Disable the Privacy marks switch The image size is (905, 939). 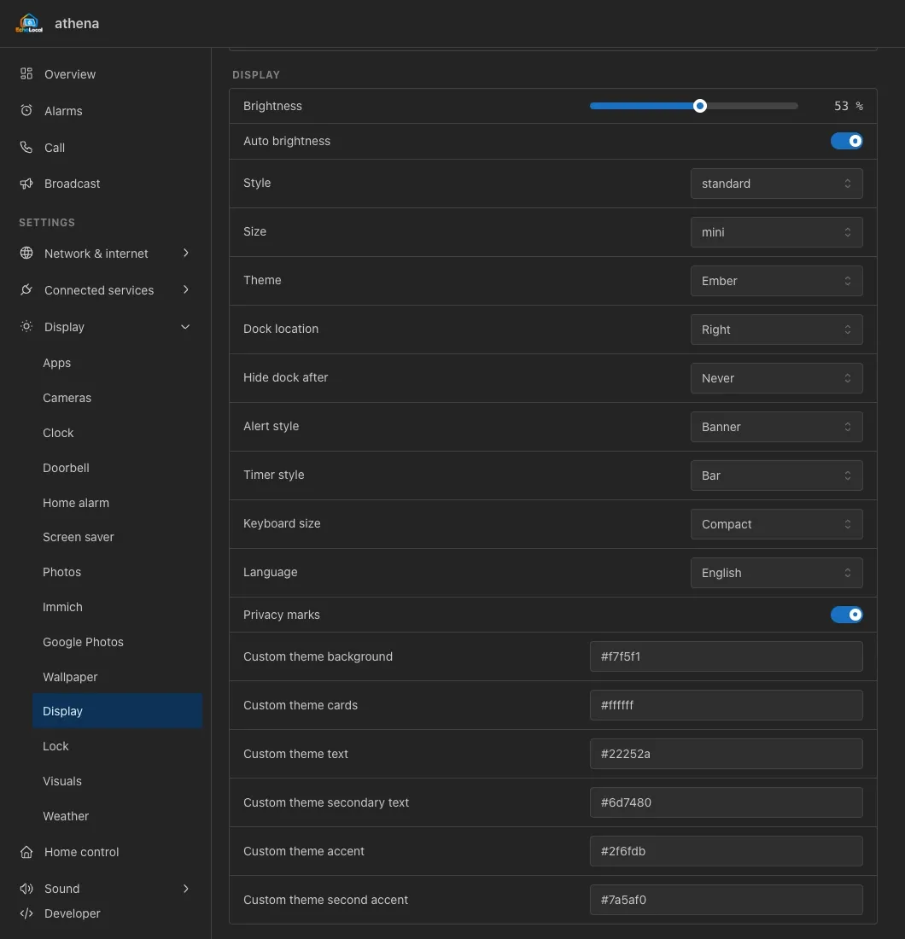click(x=846, y=615)
